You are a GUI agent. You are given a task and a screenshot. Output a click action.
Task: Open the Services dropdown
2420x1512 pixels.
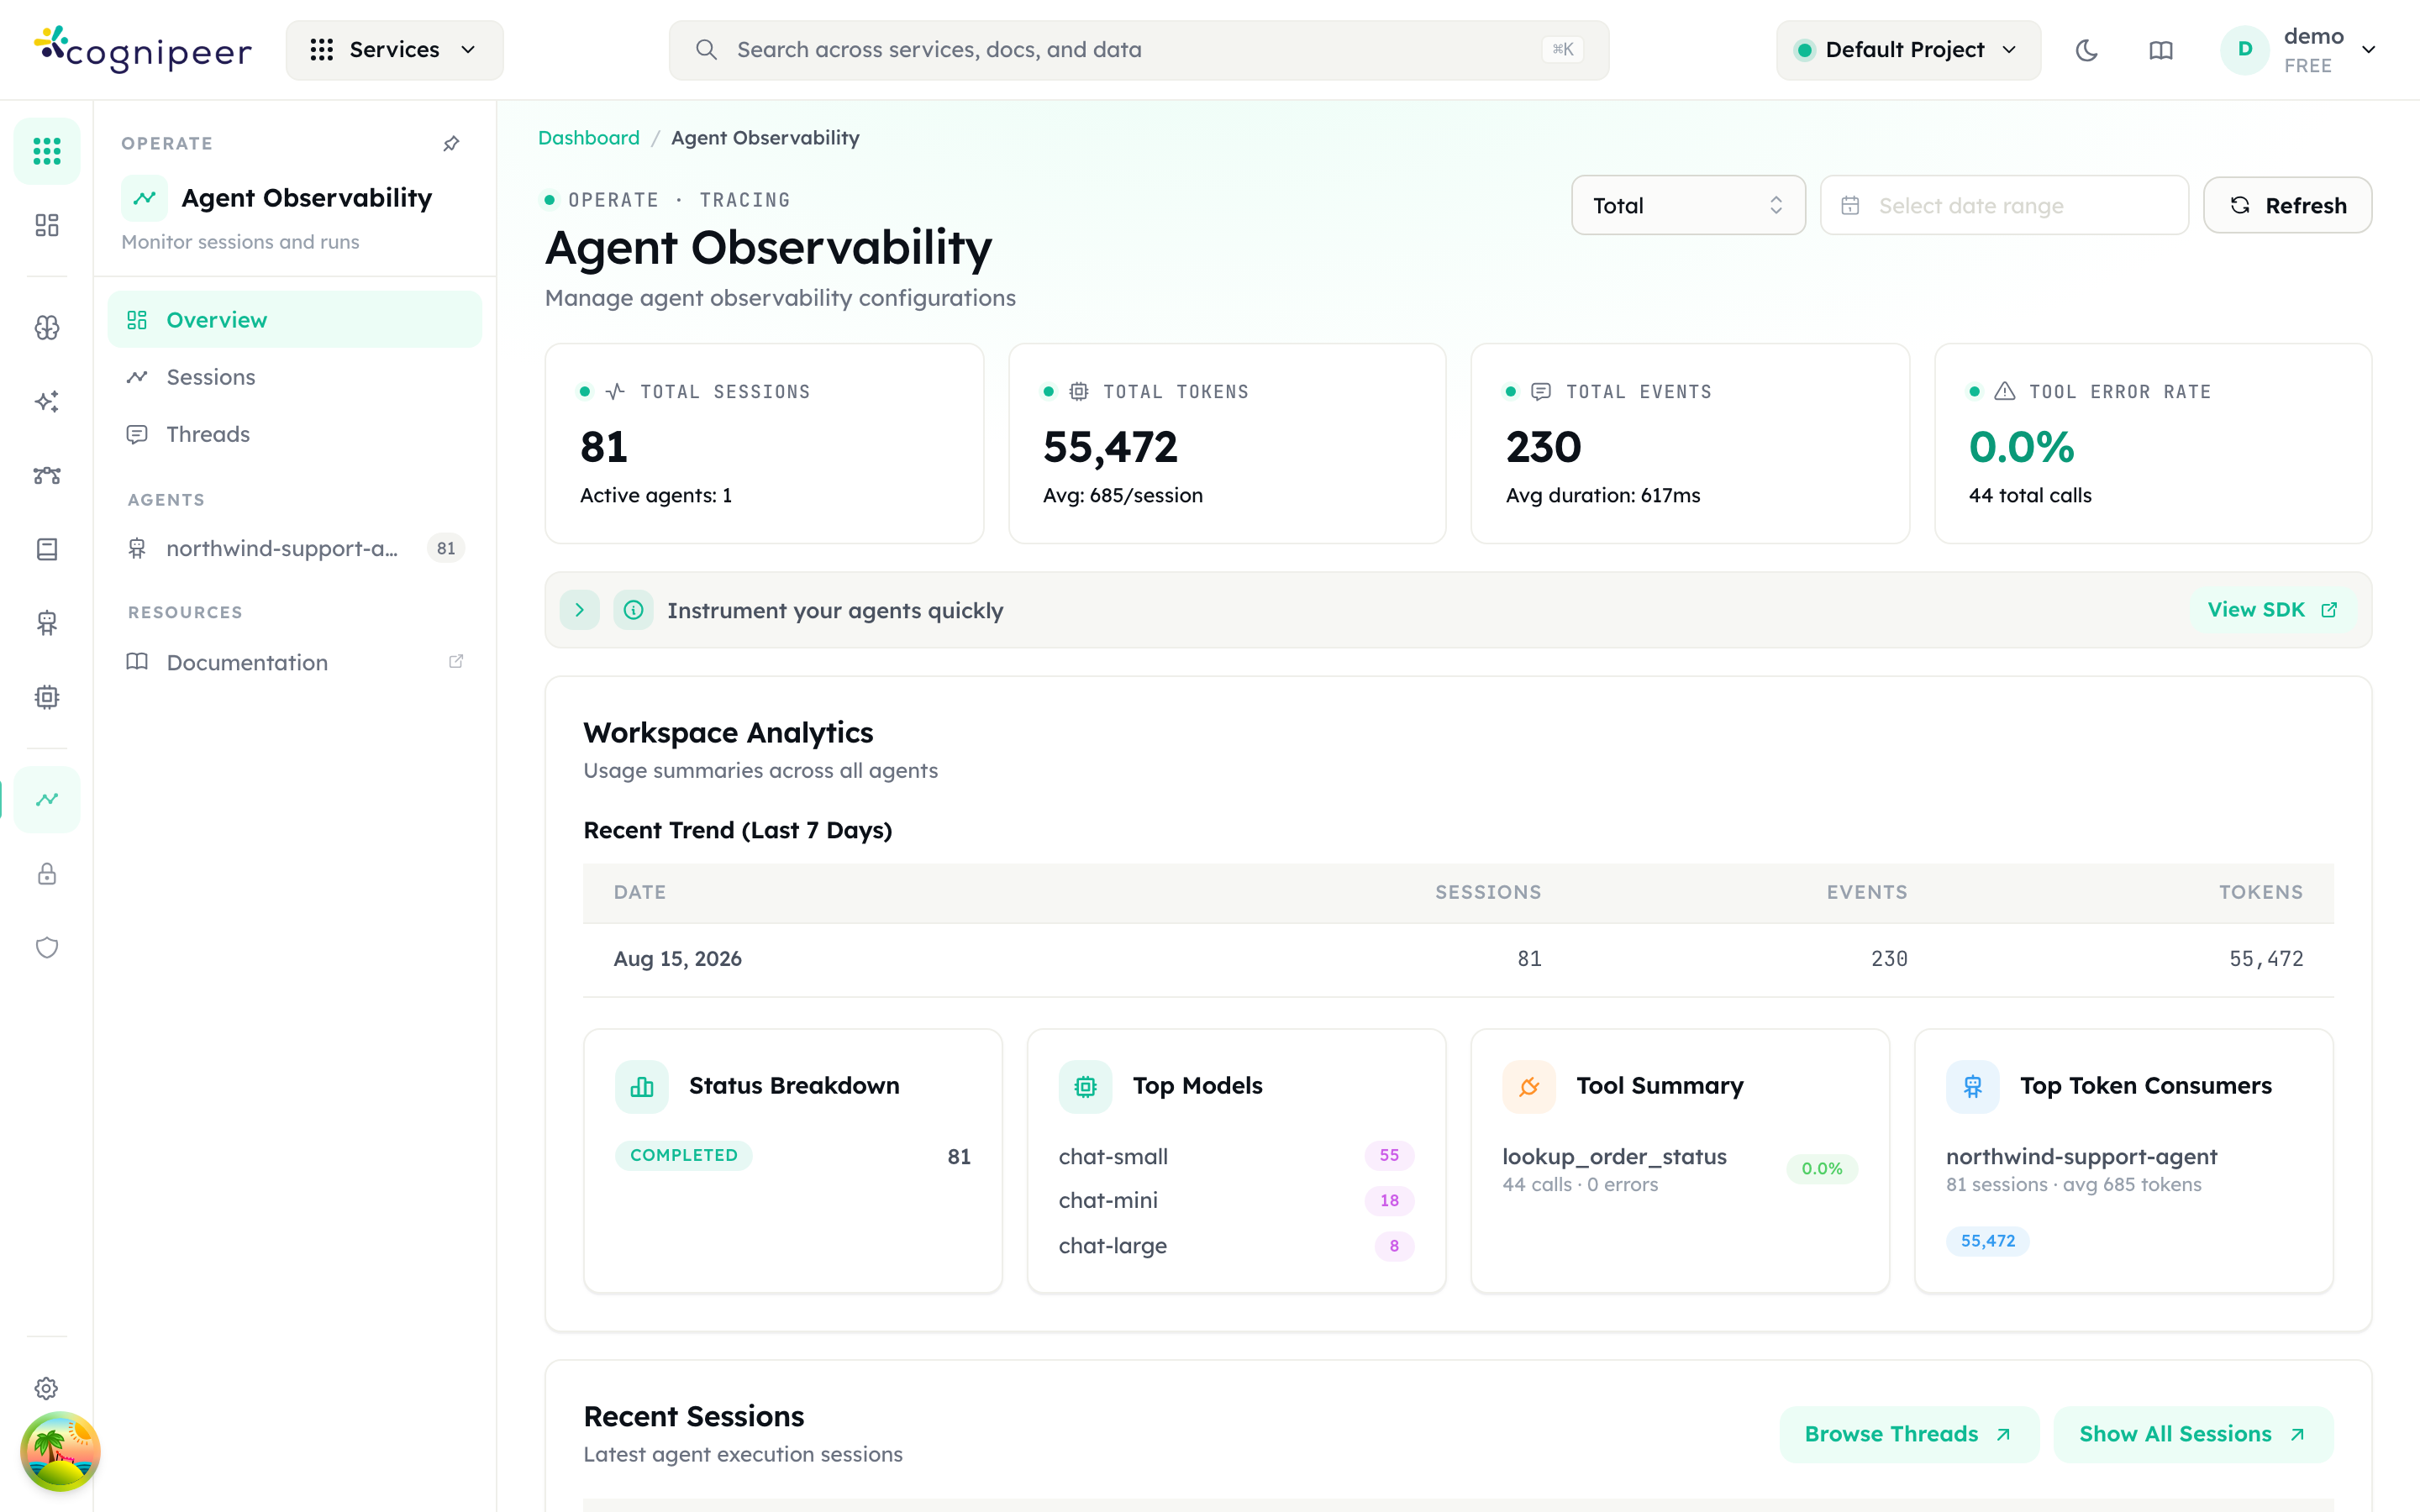(395, 50)
